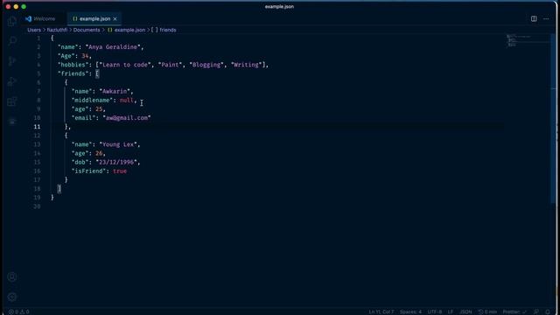The image size is (560, 315).
Task: Change the LF end-of-line sequence
Action: (x=451, y=311)
